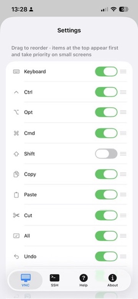
Task: Tap the Undo arrow icon
Action: tap(16, 256)
